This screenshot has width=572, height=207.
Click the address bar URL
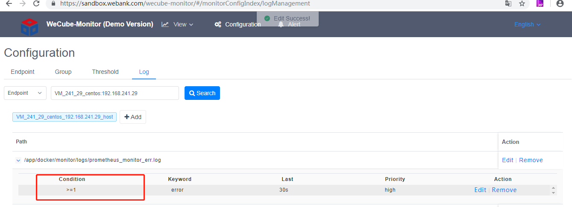[x=185, y=3]
